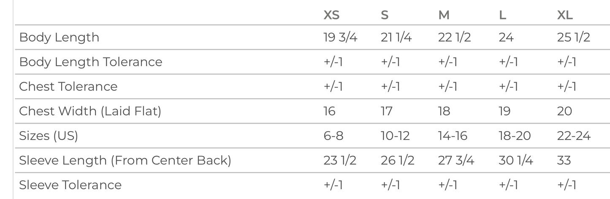Click the 27 3/4 sleeve length value
The image size is (610, 199).
(457, 160)
